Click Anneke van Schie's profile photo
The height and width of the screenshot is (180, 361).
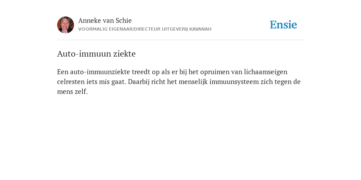click(65, 25)
